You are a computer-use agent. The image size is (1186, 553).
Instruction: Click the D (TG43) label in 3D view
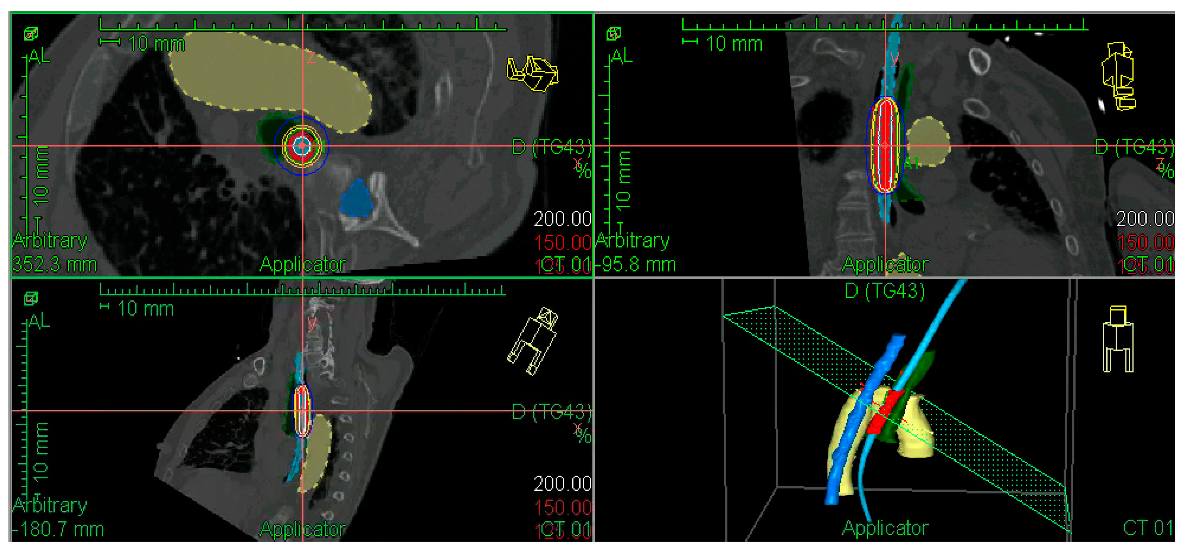point(884,291)
